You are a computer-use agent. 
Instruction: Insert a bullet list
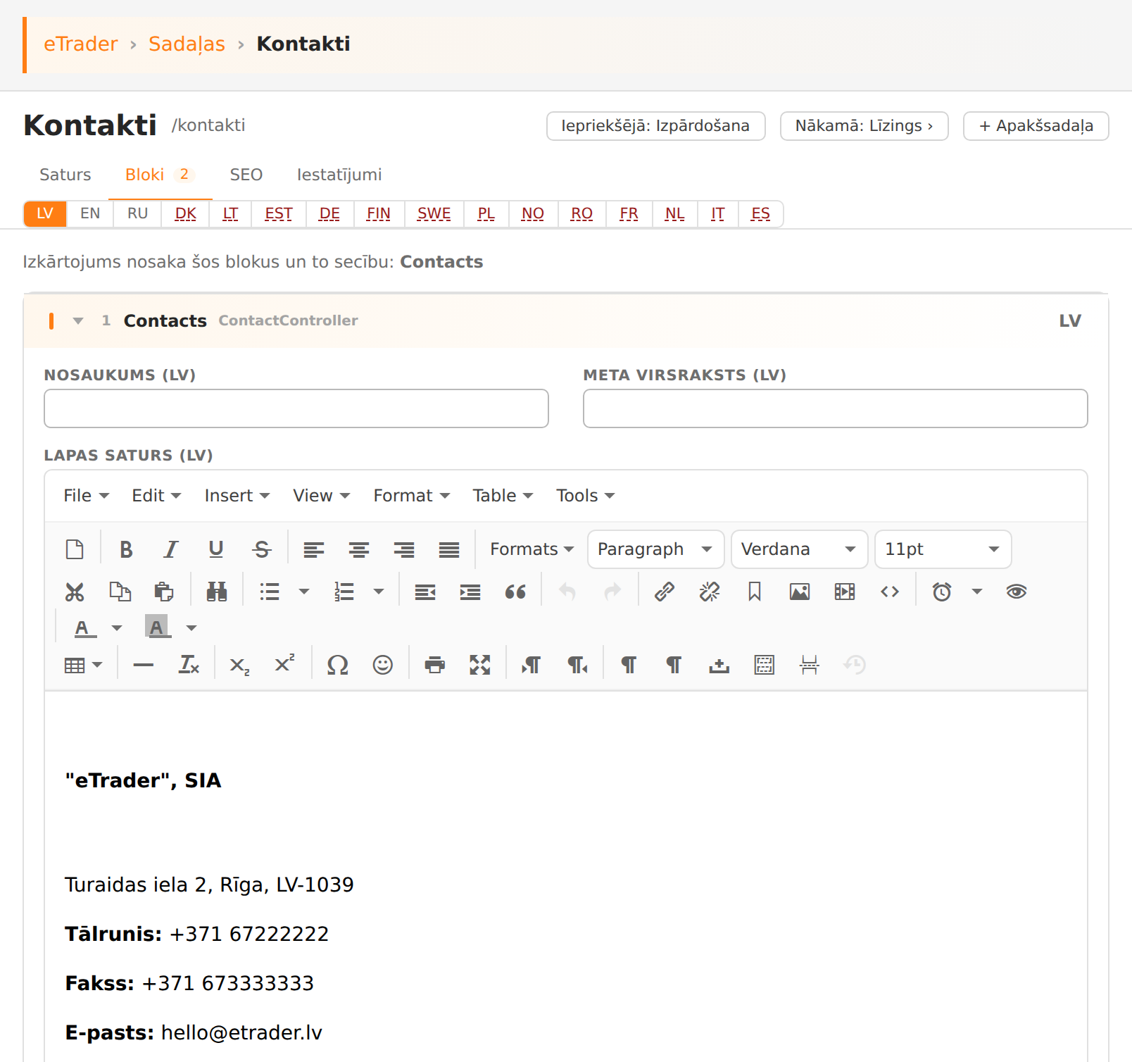(x=270, y=592)
